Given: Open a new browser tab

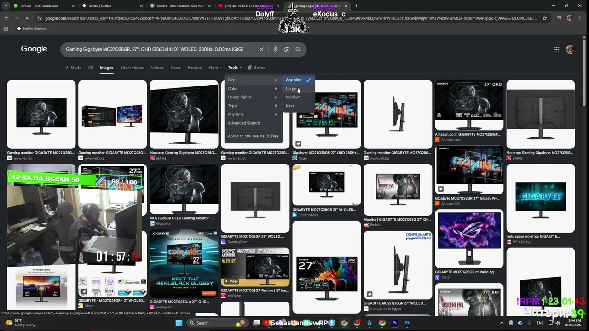Looking at the screenshot, I should (356, 6).
